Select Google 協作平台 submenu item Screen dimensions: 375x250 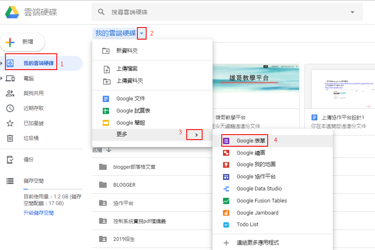point(273,177)
